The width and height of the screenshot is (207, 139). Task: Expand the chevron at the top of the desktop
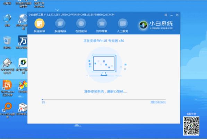coord(57,10)
